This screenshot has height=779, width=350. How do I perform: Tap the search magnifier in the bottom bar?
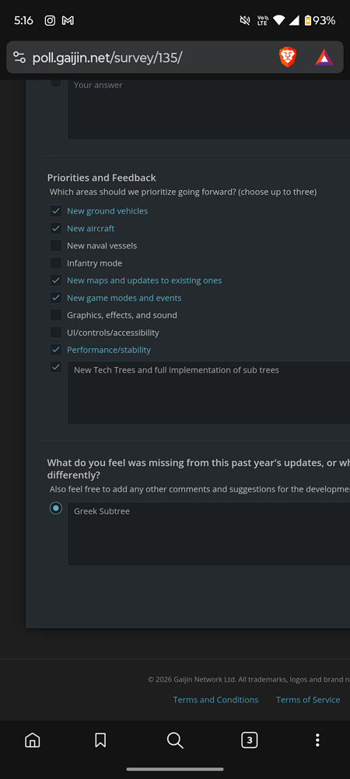coord(175,740)
